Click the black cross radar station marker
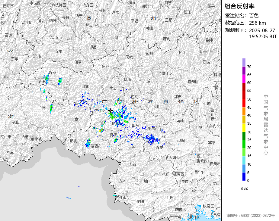Viewport: 279px width, 221px height. pos(110,111)
